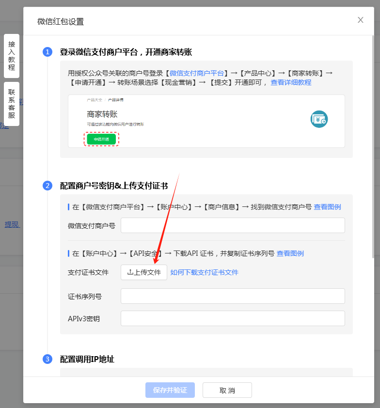
Task: Open the 接入教程 side tab
Action: (12, 56)
